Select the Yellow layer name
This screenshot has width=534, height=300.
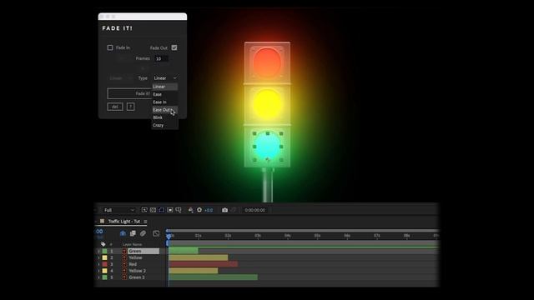click(135, 257)
